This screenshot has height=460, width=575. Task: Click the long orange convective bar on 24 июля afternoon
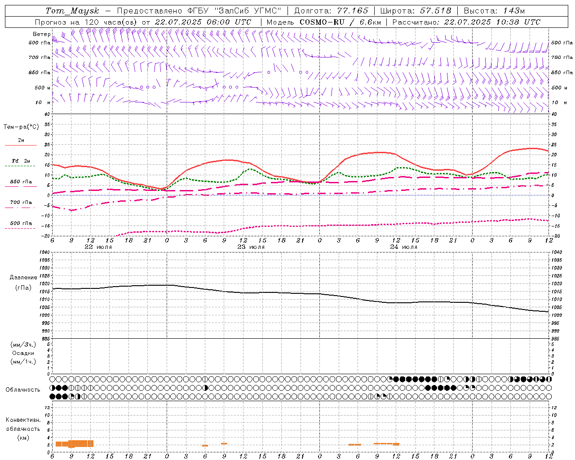[386, 444]
